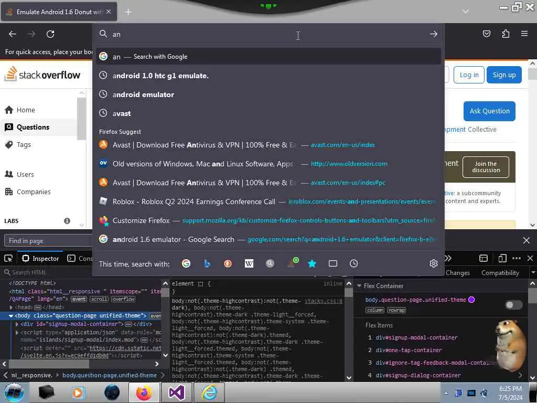
Task: Collapse the body question-page node
Action: [11, 315]
